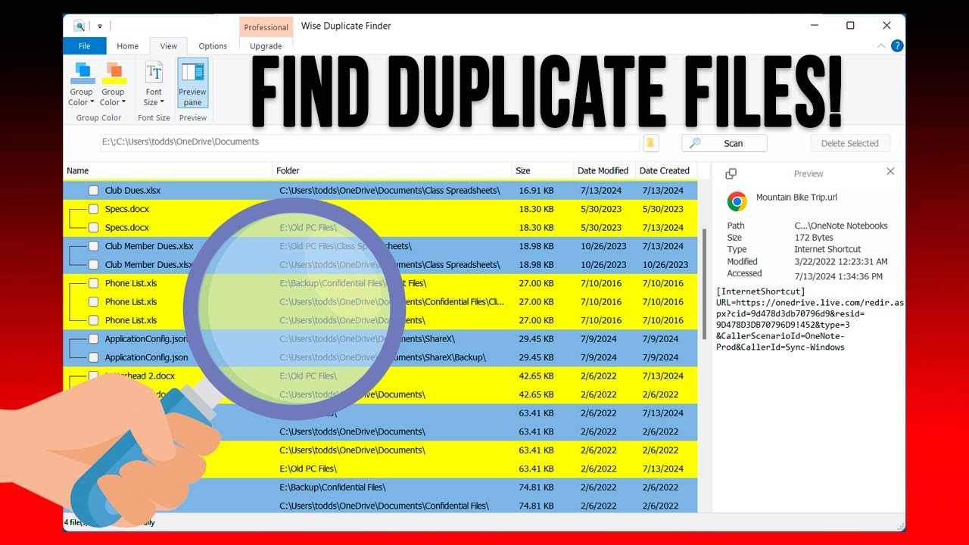
Task: Sort by Date Created column header
Action: 665,171
